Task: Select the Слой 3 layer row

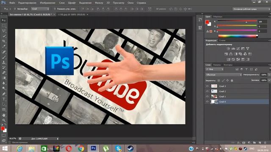Action: tap(237, 86)
